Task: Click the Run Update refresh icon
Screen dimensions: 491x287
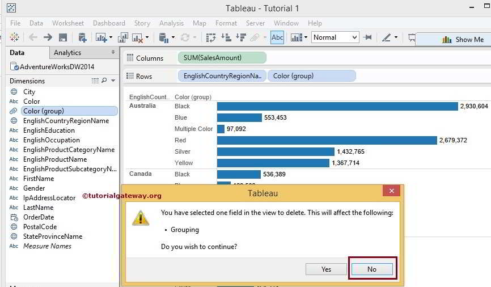Action: click(x=185, y=37)
